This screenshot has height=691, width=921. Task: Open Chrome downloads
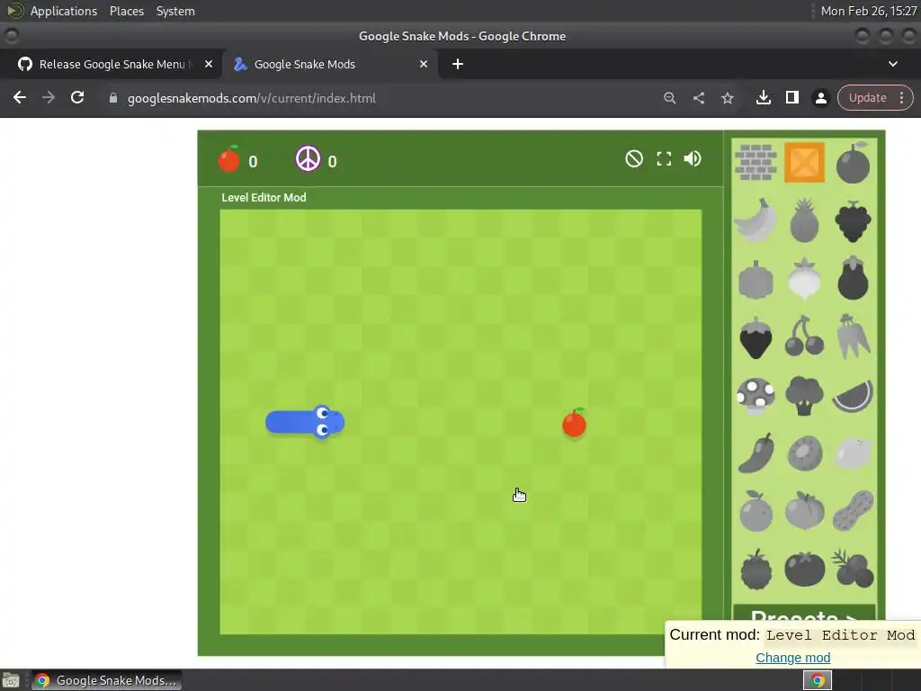tap(763, 97)
